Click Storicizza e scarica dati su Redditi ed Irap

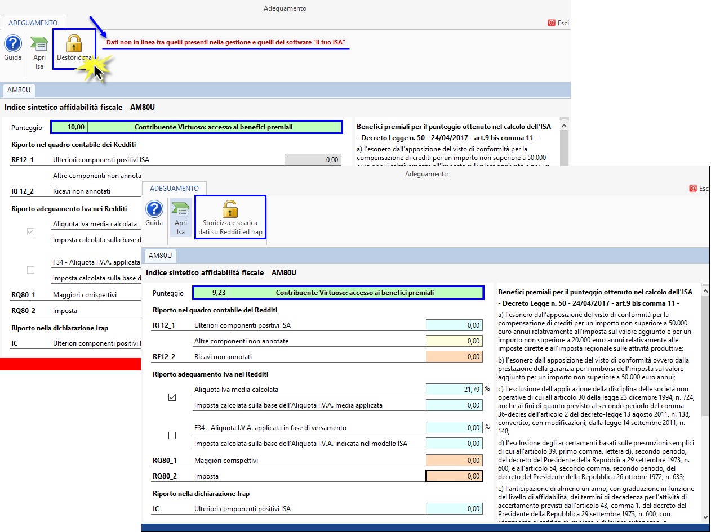230,217
